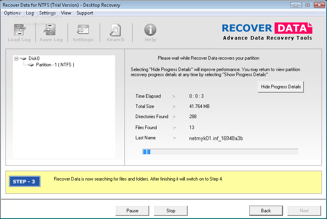This screenshot has width=327, height=219.
Task: Click the Last Name label
Action: point(146,138)
